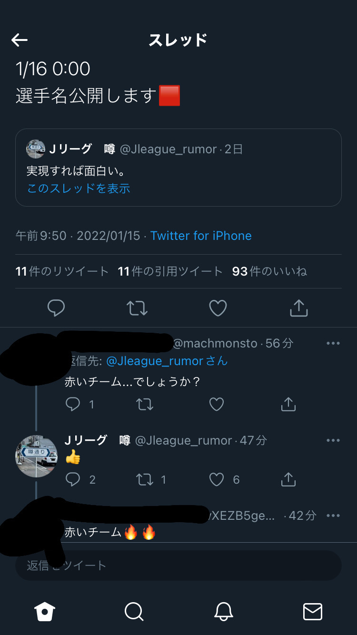Open the Home tab in bottom bar
This screenshot has height=635, width=357.
coord(45,611)
